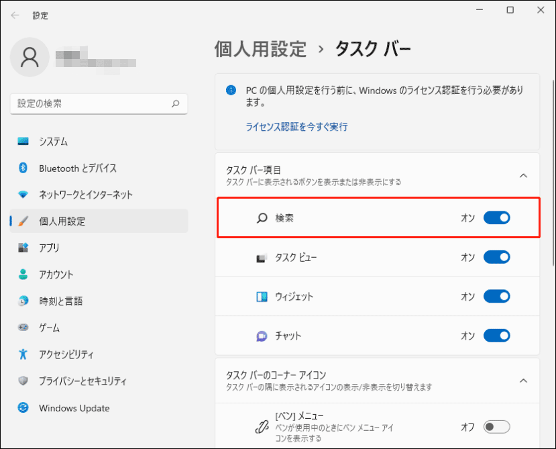Click the アプリ icon in sidebar

pyautogui.click(x=23, y=248)
